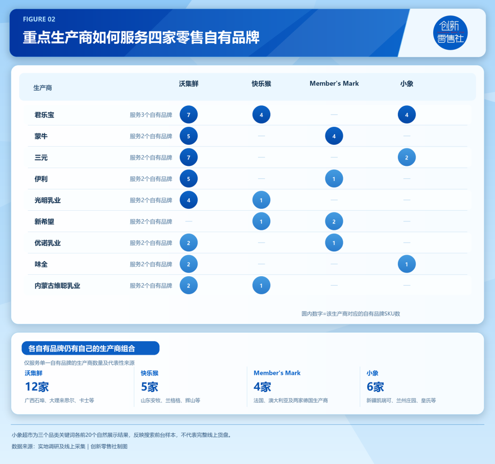Click the 伊利 row name

41,179
